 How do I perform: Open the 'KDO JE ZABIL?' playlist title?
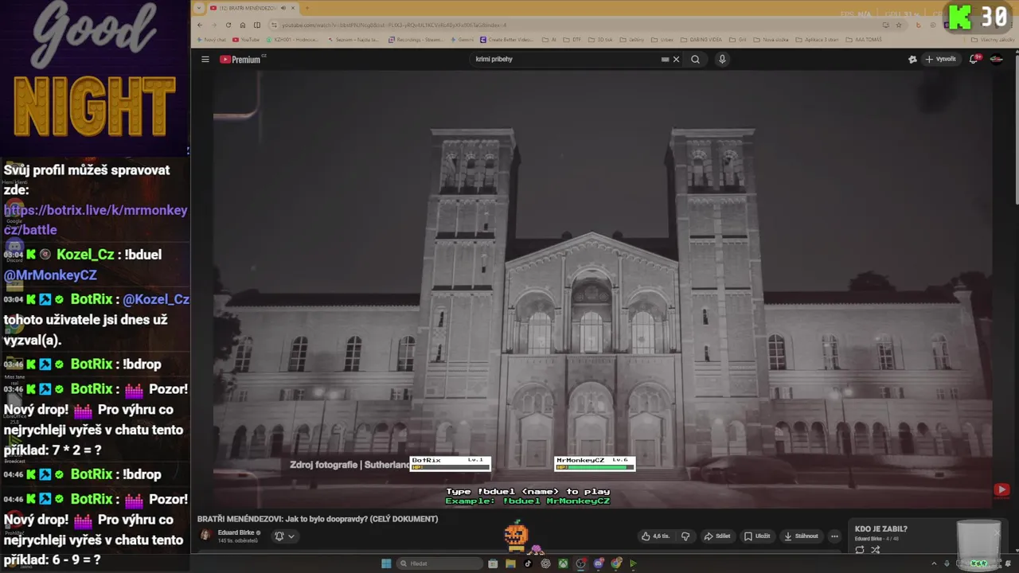pos(880,528)
